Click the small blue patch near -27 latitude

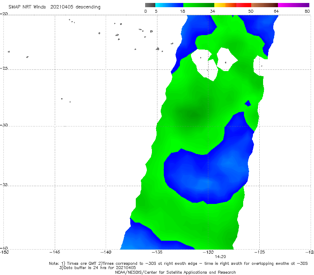point(248,104)
